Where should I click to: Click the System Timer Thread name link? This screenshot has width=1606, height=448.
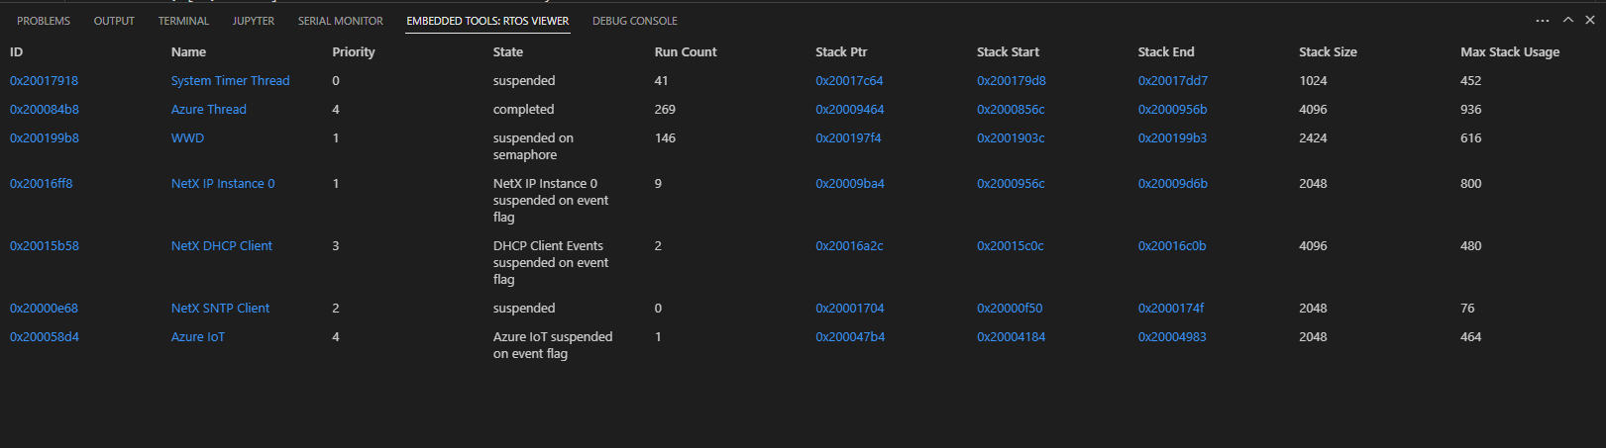click(230, 81)
